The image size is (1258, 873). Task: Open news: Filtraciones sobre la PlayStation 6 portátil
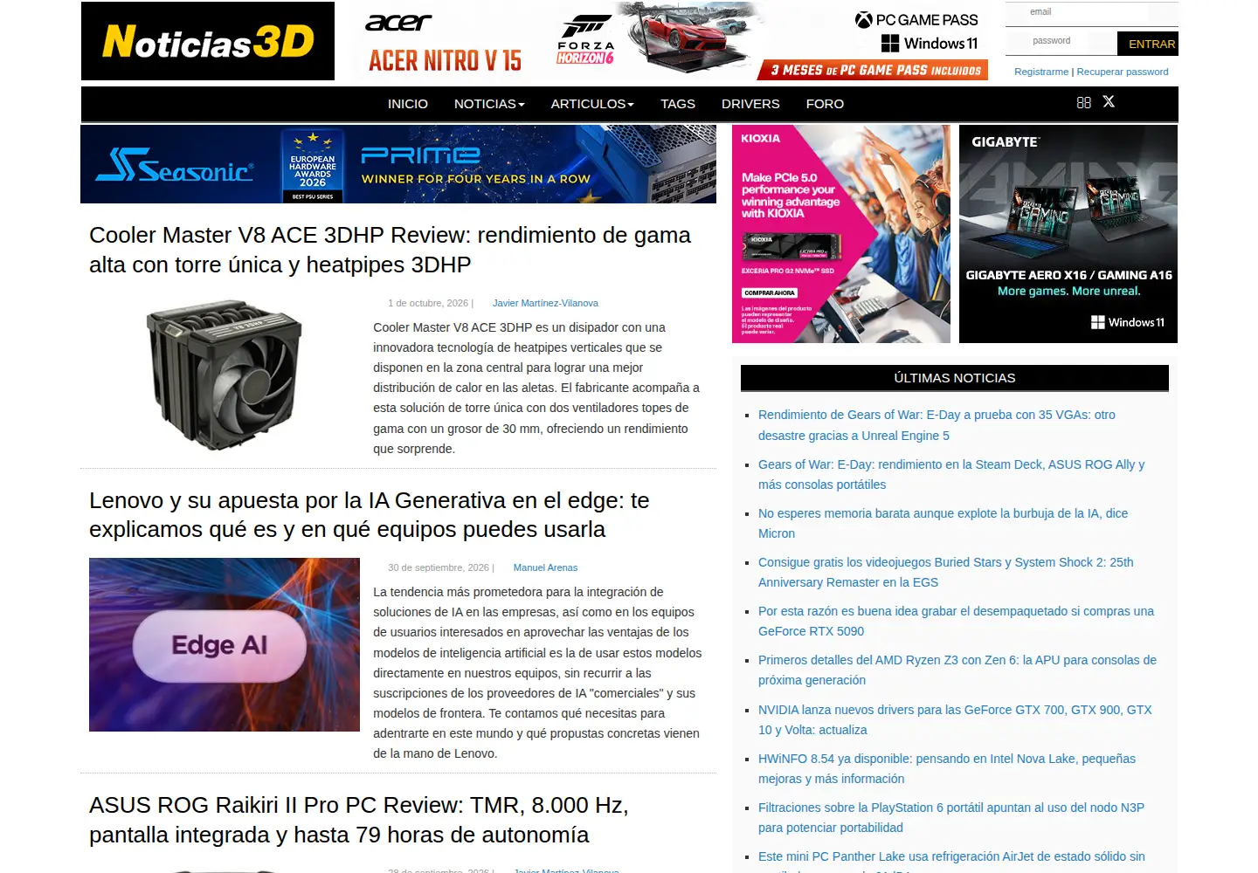[951, 817]
